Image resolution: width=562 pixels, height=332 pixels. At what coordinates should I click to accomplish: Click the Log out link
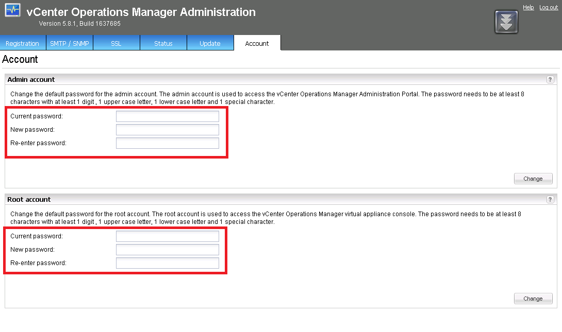(x=549, y=7)
